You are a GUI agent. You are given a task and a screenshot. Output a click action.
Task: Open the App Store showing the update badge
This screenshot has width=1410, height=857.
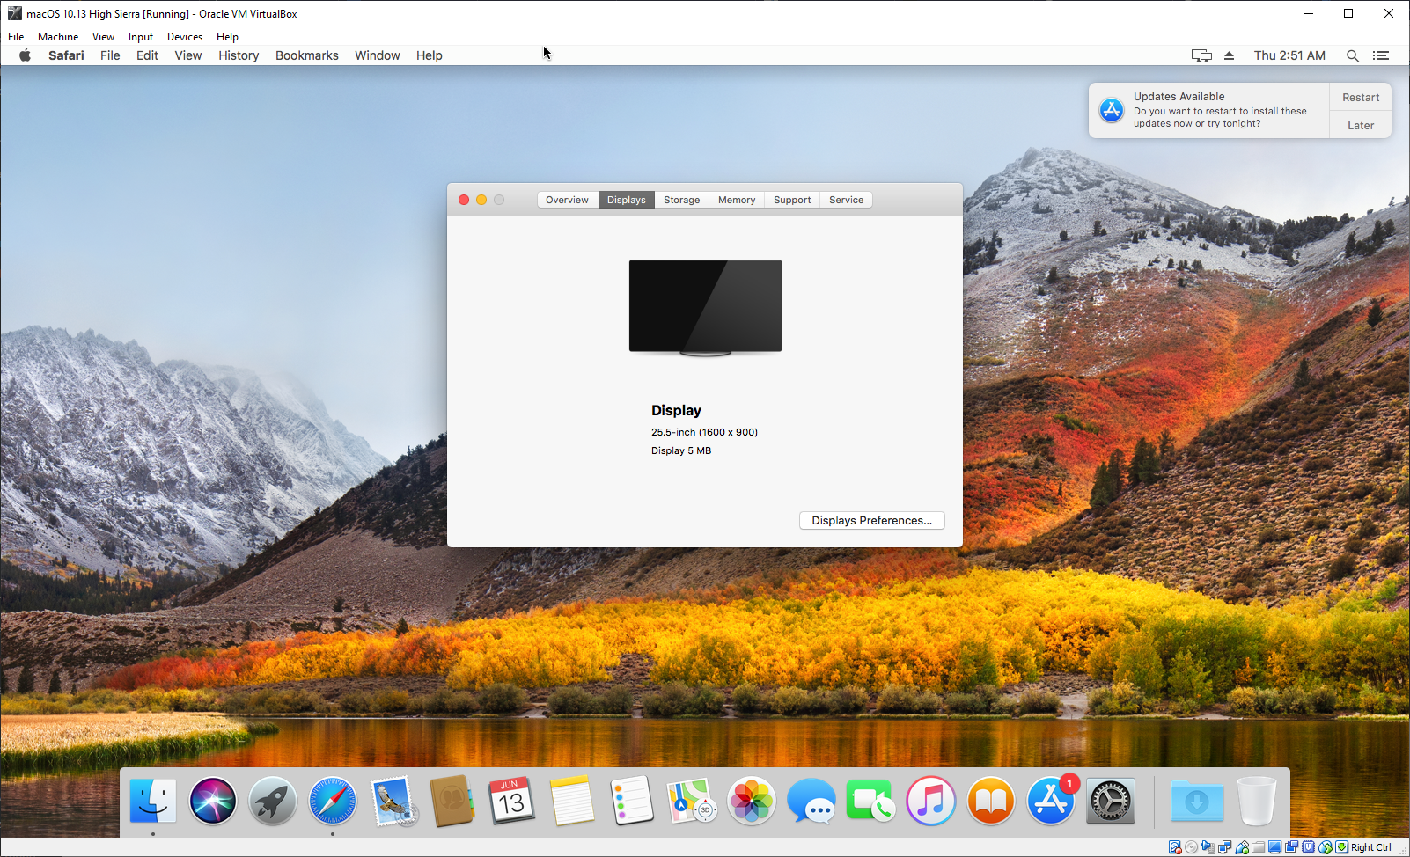pos(1050,801)
